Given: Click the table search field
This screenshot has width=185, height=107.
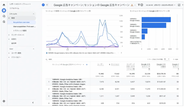Looking at the screenshot, I should [x=66, y=59].
